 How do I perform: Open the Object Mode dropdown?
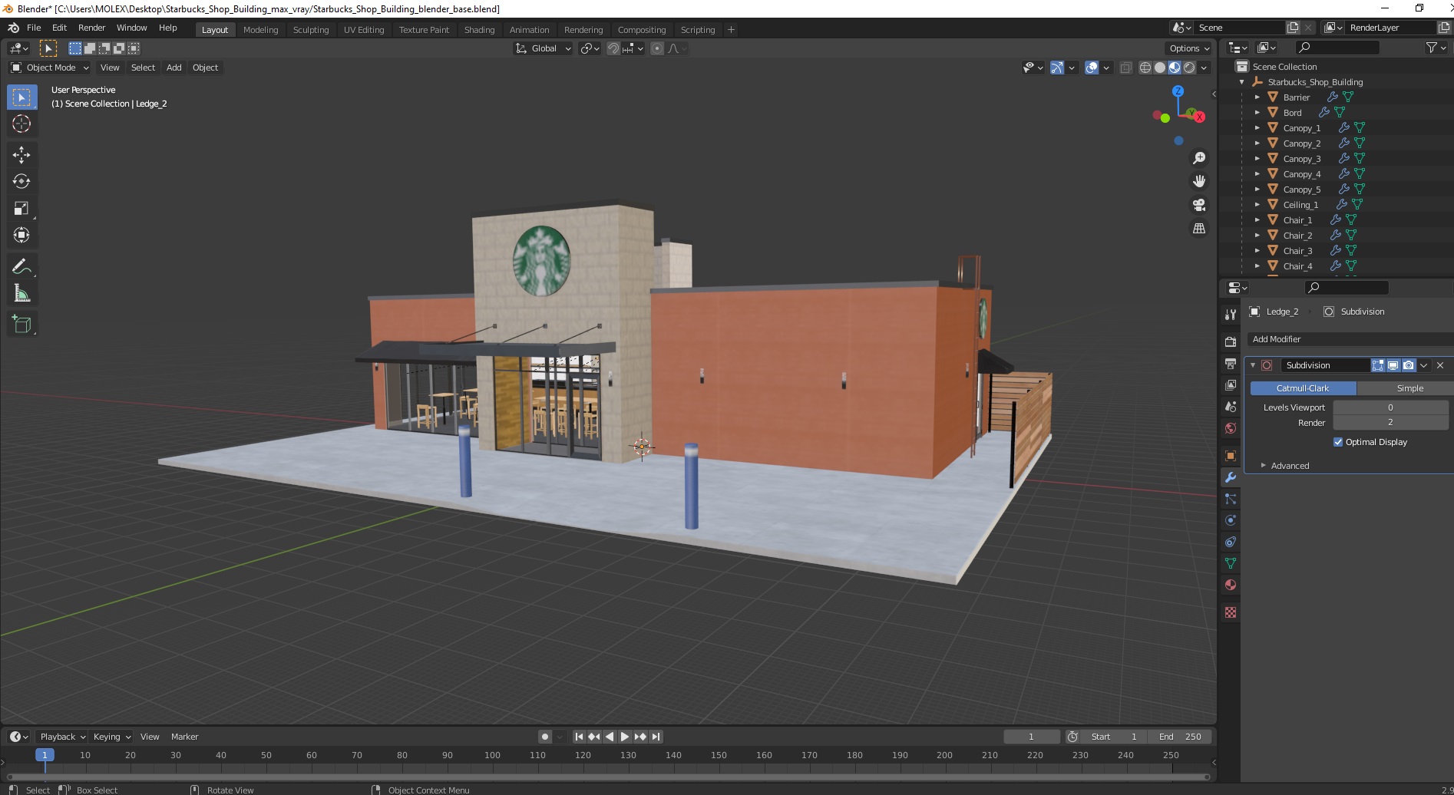(x=50, y=68)
